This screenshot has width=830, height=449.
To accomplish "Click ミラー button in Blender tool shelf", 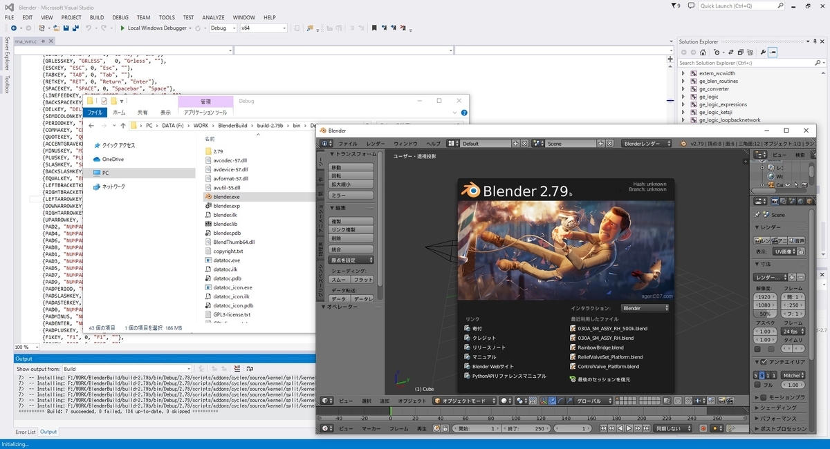I will click(x=351, y=195).
